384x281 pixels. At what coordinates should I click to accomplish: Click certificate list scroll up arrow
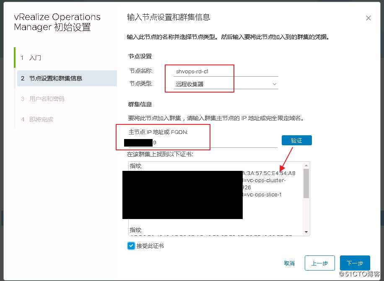pyautogui.click(x=306, y=165)
